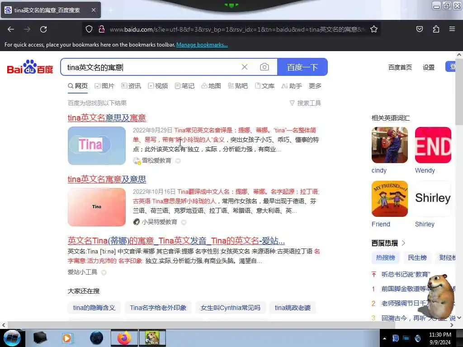Image resolution: width=463 pixels, height=347 pixels.
Task: Expand 百度热搜 with arrow
Action: (x=403, y=243)
